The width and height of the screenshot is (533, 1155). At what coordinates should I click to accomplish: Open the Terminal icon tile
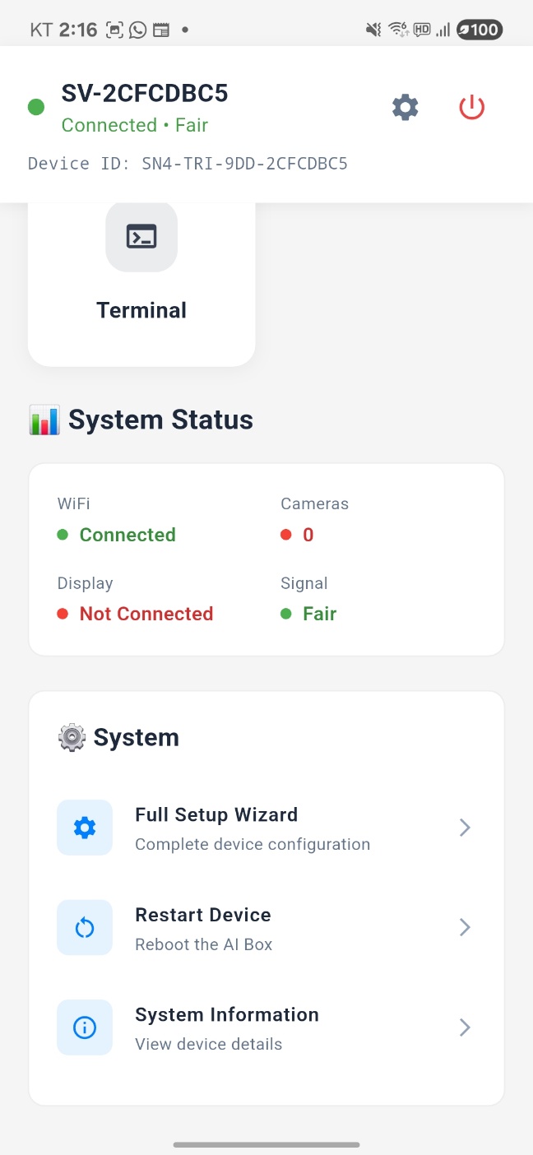tap(141, 237)
